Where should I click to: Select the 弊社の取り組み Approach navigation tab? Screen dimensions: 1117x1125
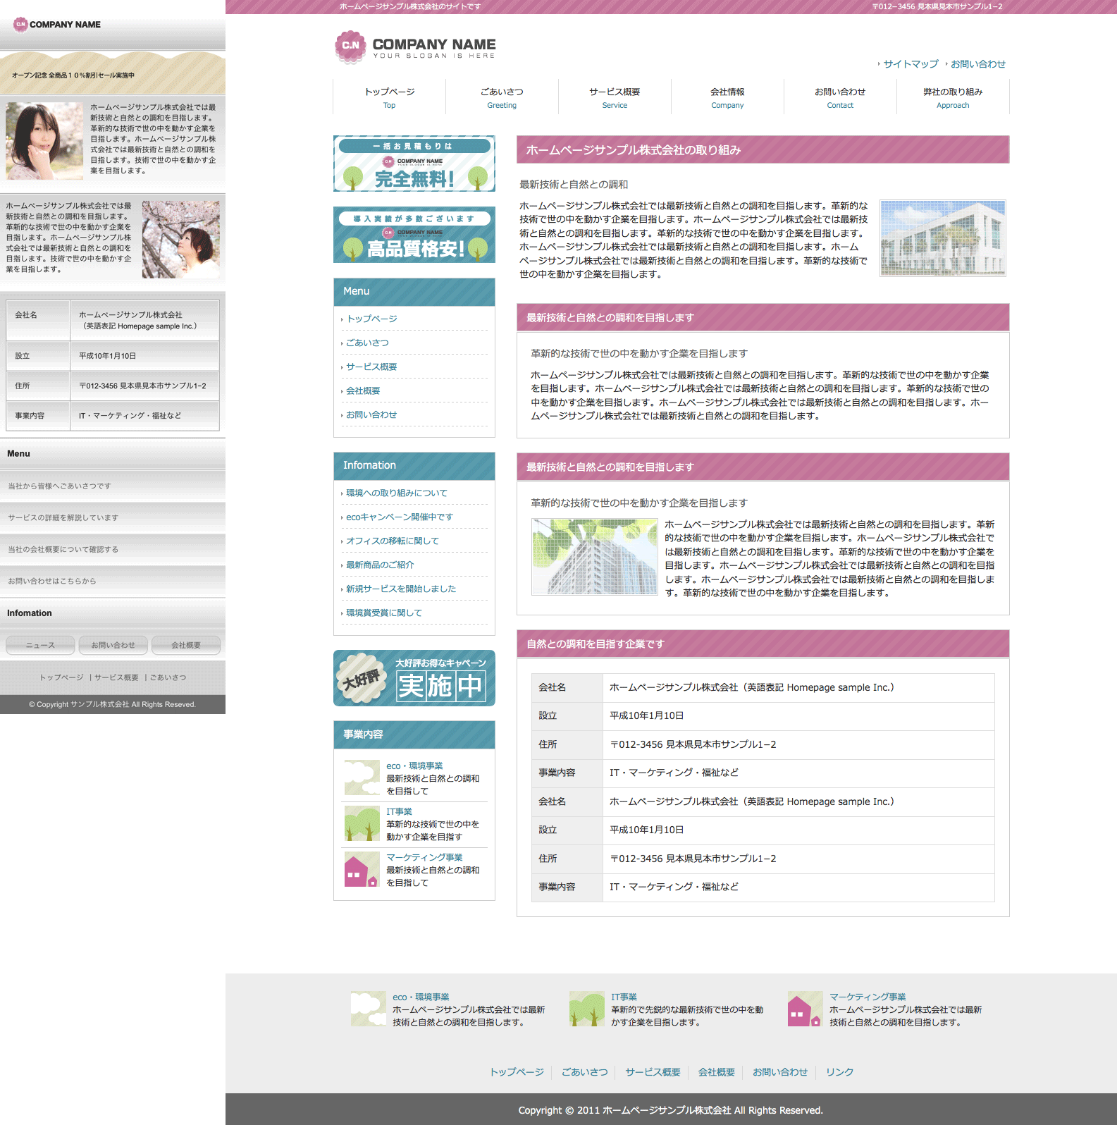click(953, 97)
